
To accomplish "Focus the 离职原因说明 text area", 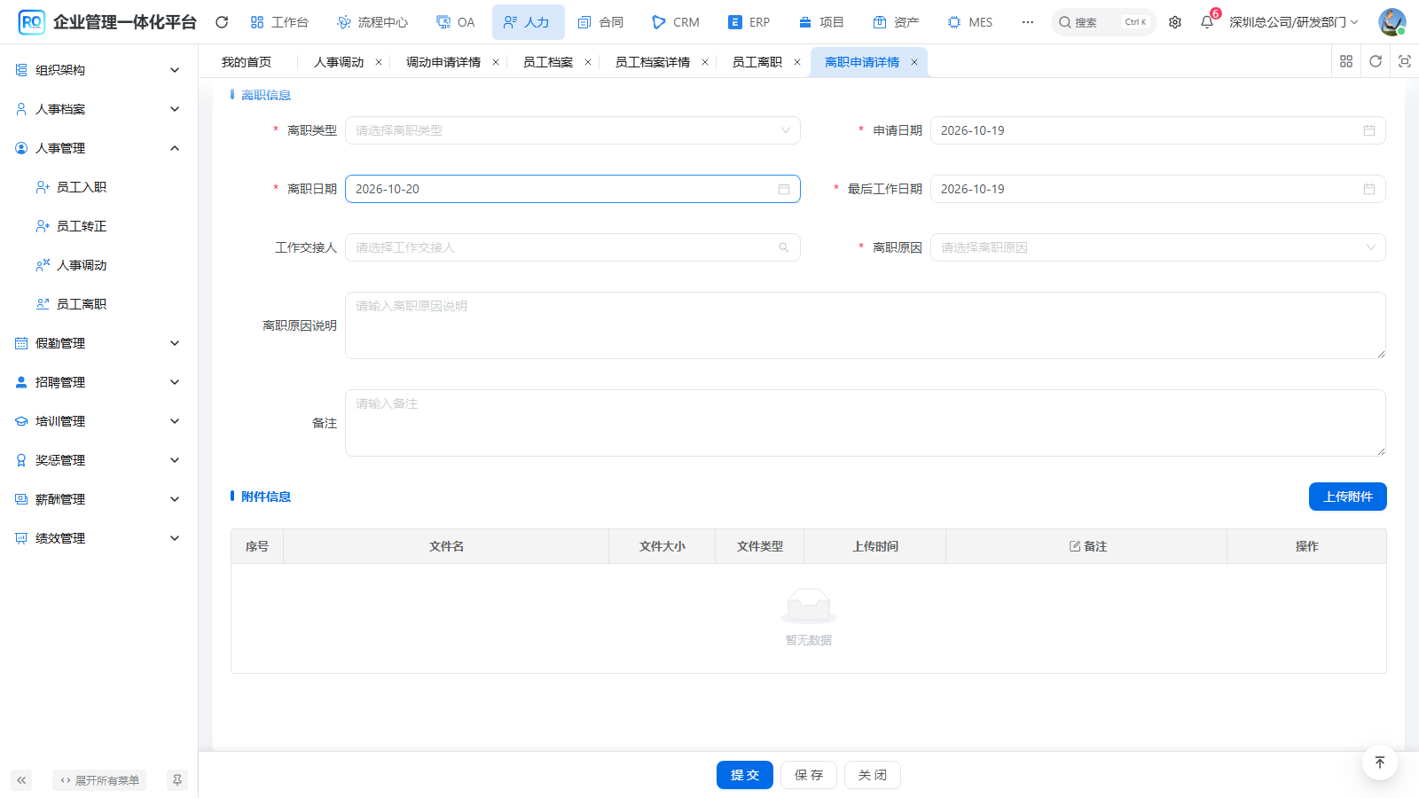I will click(866, 325).
